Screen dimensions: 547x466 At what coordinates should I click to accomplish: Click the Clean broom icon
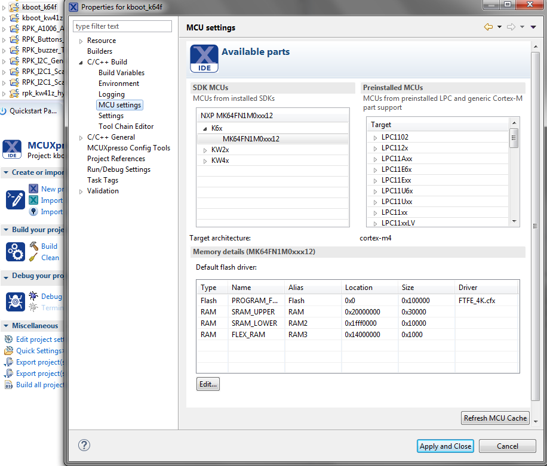33,258
